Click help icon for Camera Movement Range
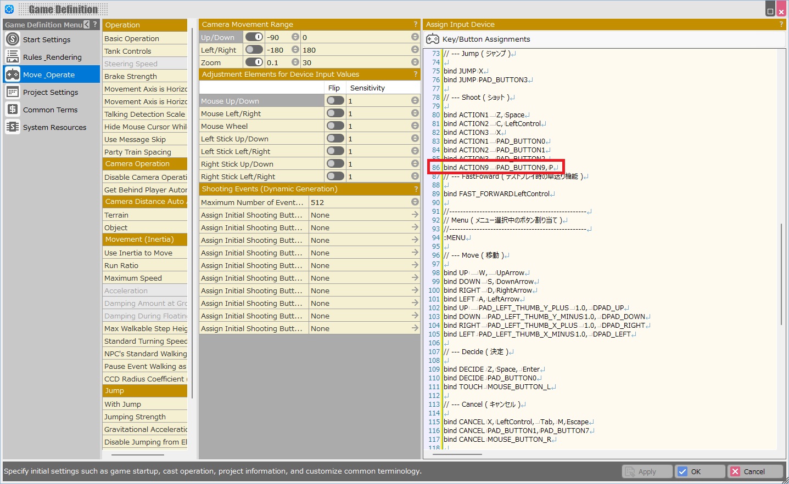The image size is (789, 484). pyautogui.click(x=415, y=25)
